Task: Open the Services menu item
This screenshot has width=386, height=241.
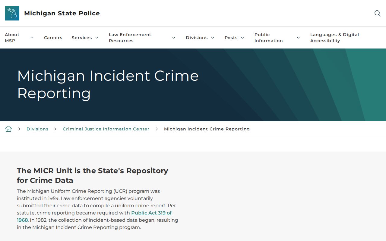Action: (82, 38)
